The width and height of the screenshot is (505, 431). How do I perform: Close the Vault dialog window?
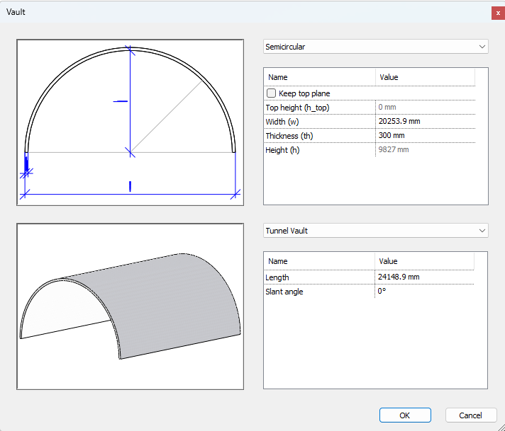[498, 13]
